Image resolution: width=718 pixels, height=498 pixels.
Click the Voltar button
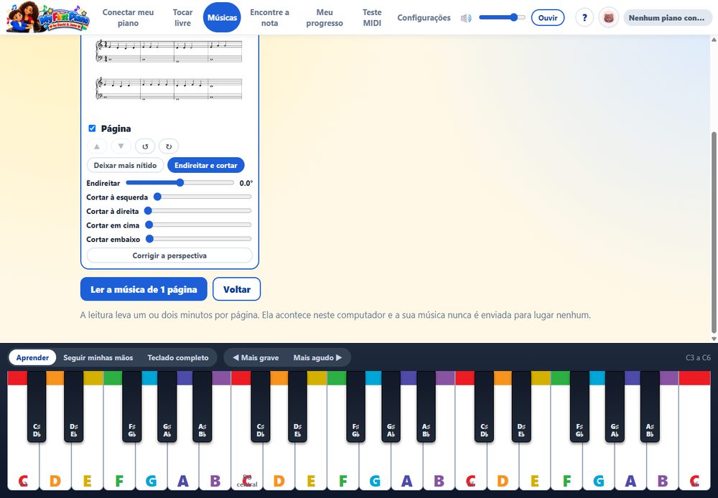point(237,289)
